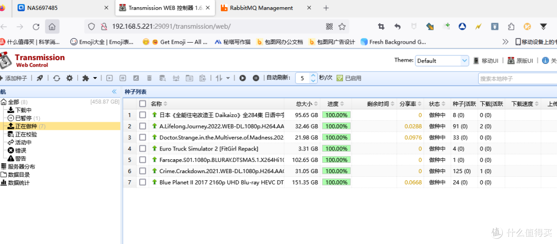Check the Farscape.S01 torrent checkbox
557x244 pixels.
(142, 160)
